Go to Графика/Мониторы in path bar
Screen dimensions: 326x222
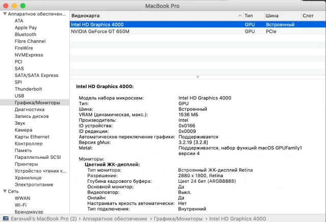(x=178, y=218)
